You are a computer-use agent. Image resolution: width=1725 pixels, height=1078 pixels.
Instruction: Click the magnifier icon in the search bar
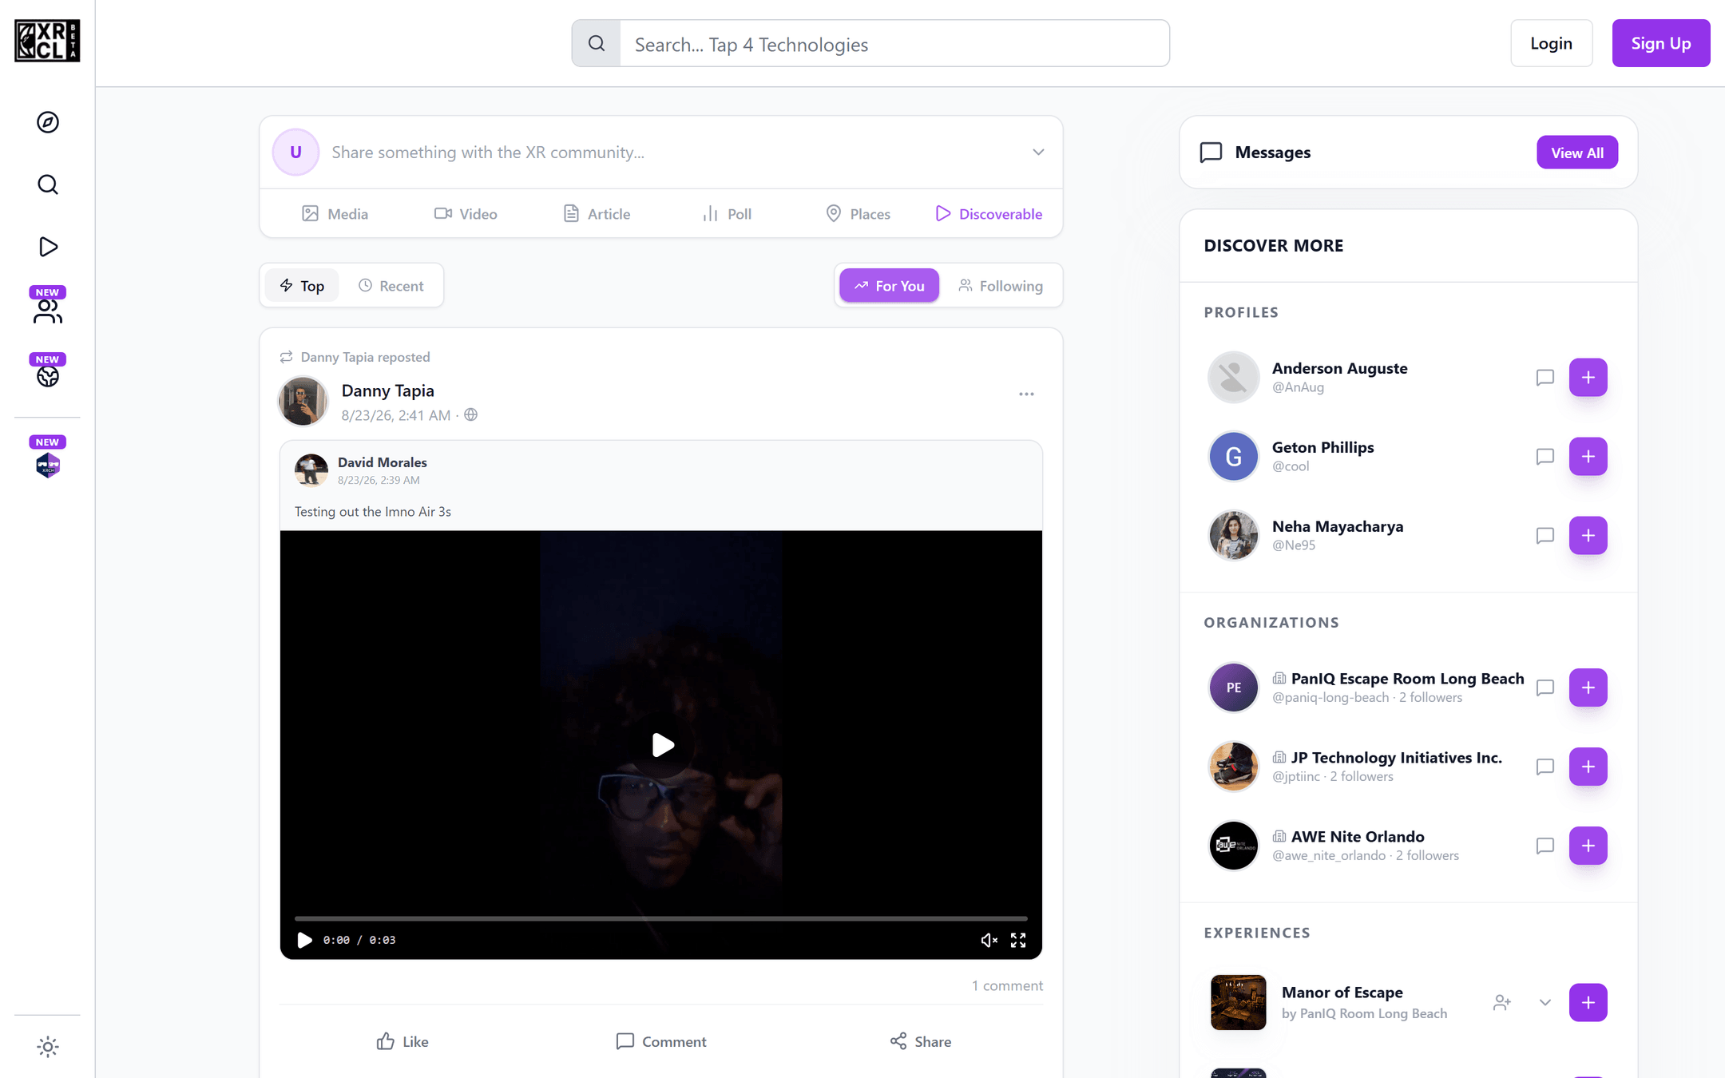click(597, 43)
